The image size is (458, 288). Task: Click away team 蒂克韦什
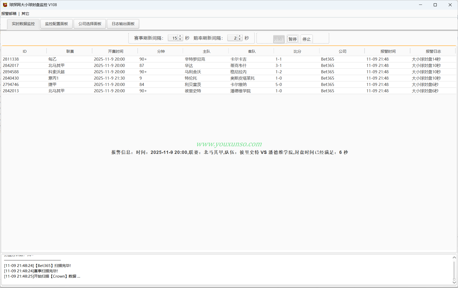(238, 65)
